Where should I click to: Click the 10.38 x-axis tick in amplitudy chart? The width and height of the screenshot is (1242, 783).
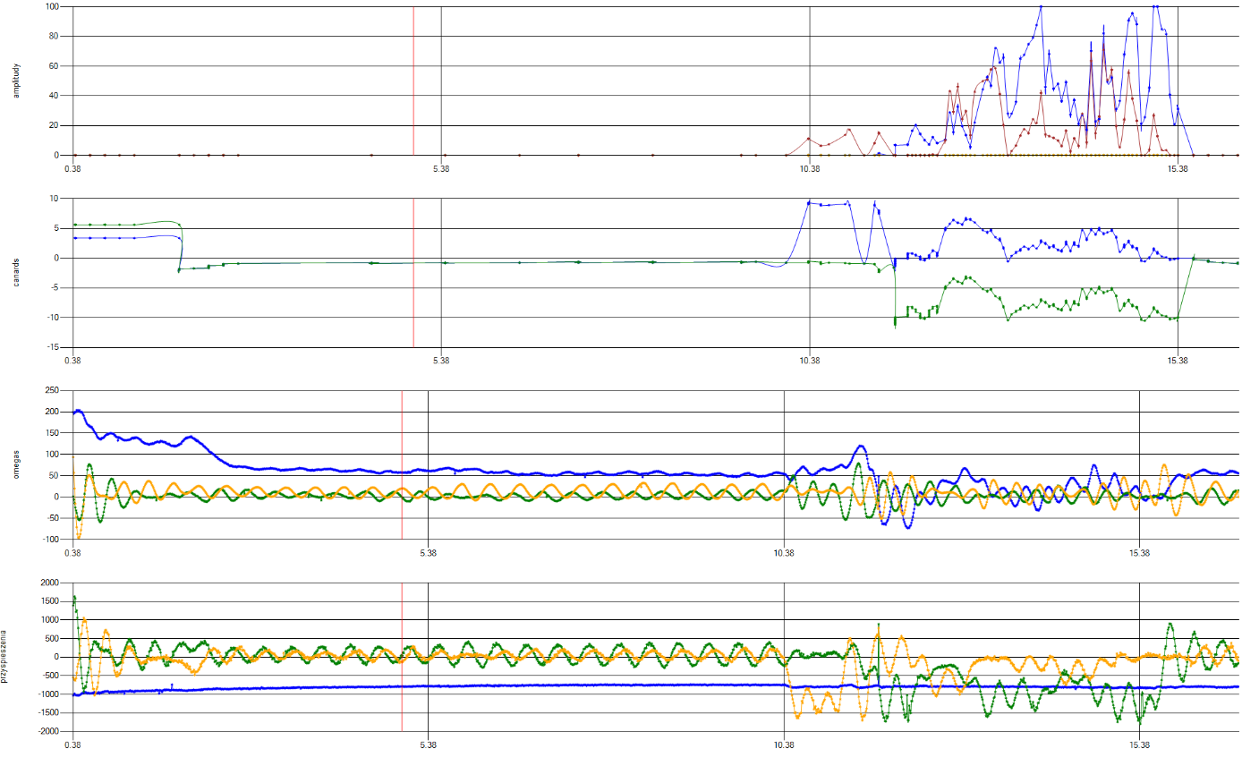[x=809, y=168]
